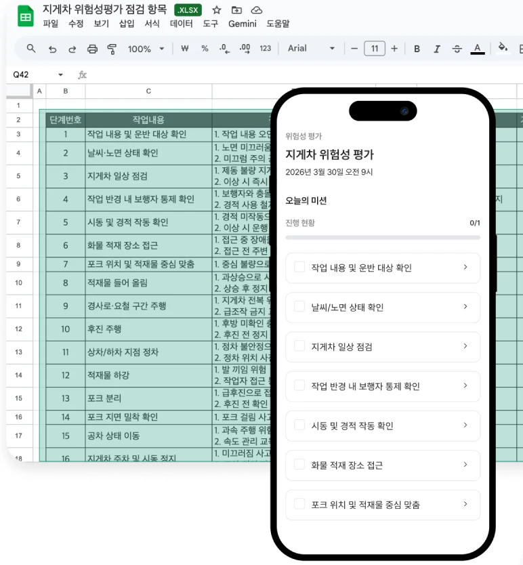Open the 파일 menu

50,24
